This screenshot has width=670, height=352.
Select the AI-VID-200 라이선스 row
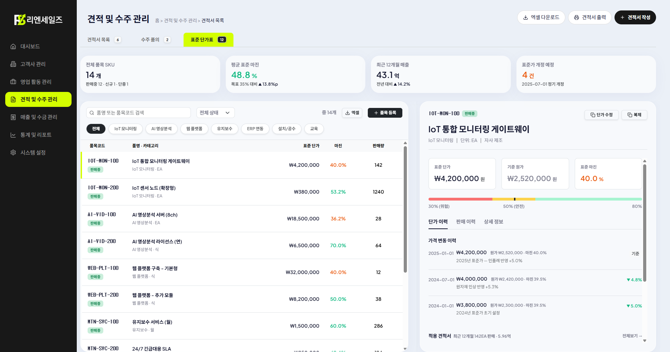pyautogui.click(x=242, y=245)
